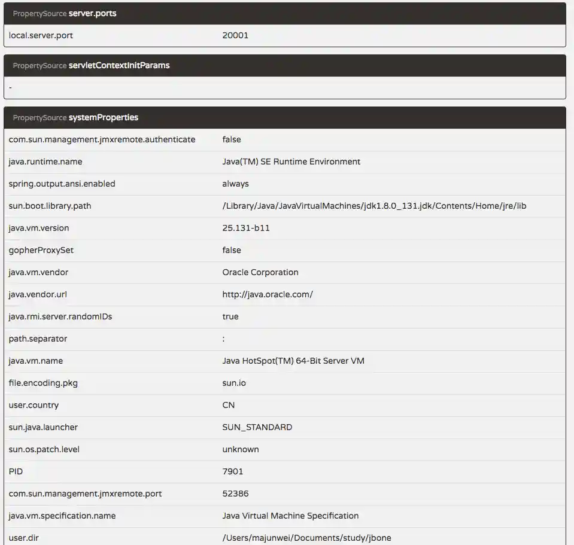Select java.rmi.server.randomIDs key
574x545 pixels.
[60, 316]
